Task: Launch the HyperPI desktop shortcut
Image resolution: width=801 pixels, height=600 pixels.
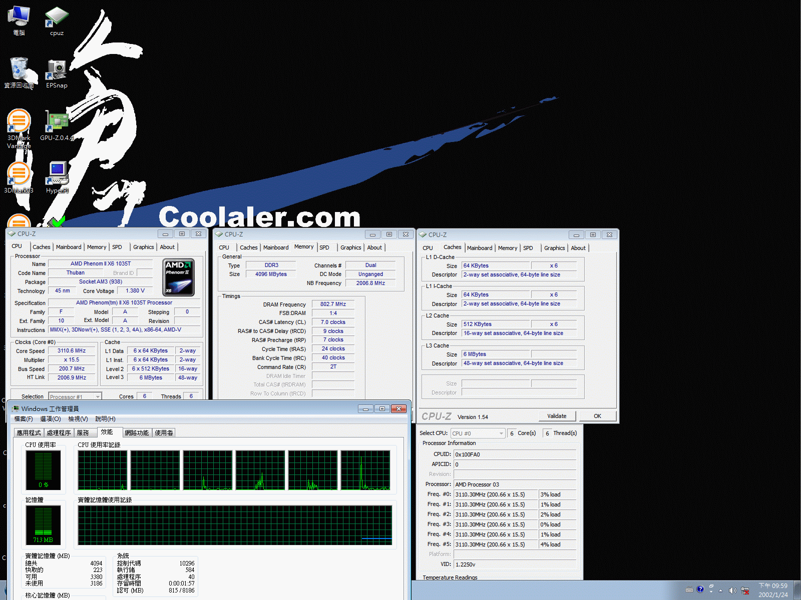Action: tap(57, 177)
